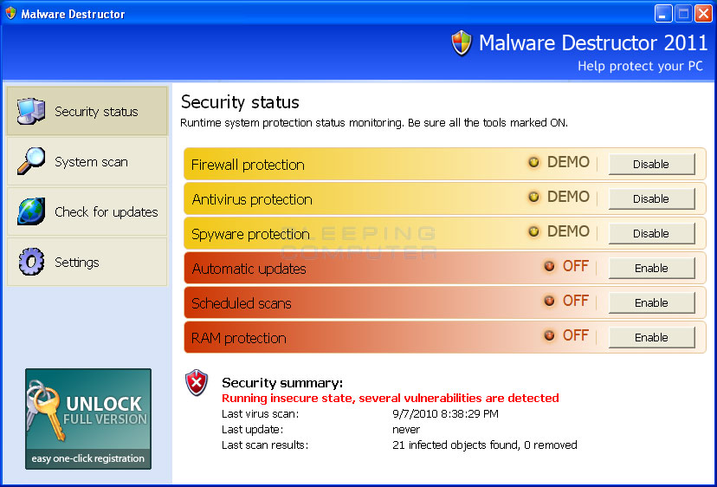Viewport: 717px width, 487px height.
Task: Click the OFF status of Automatic updates
Action: (575, 266)
